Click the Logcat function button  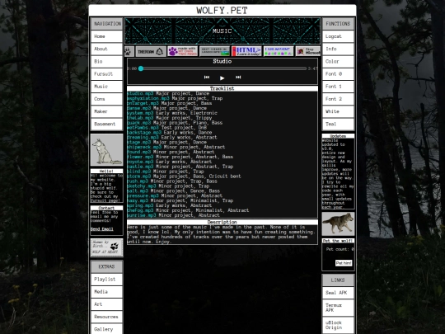(x=338, y=36)
